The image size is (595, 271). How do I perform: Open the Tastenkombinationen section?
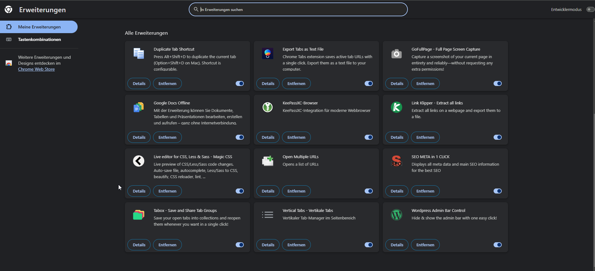click(x=39, y=39)
